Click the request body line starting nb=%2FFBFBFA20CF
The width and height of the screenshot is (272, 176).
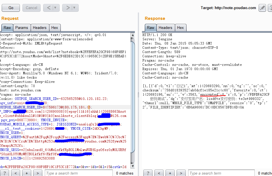click(63, 167)
